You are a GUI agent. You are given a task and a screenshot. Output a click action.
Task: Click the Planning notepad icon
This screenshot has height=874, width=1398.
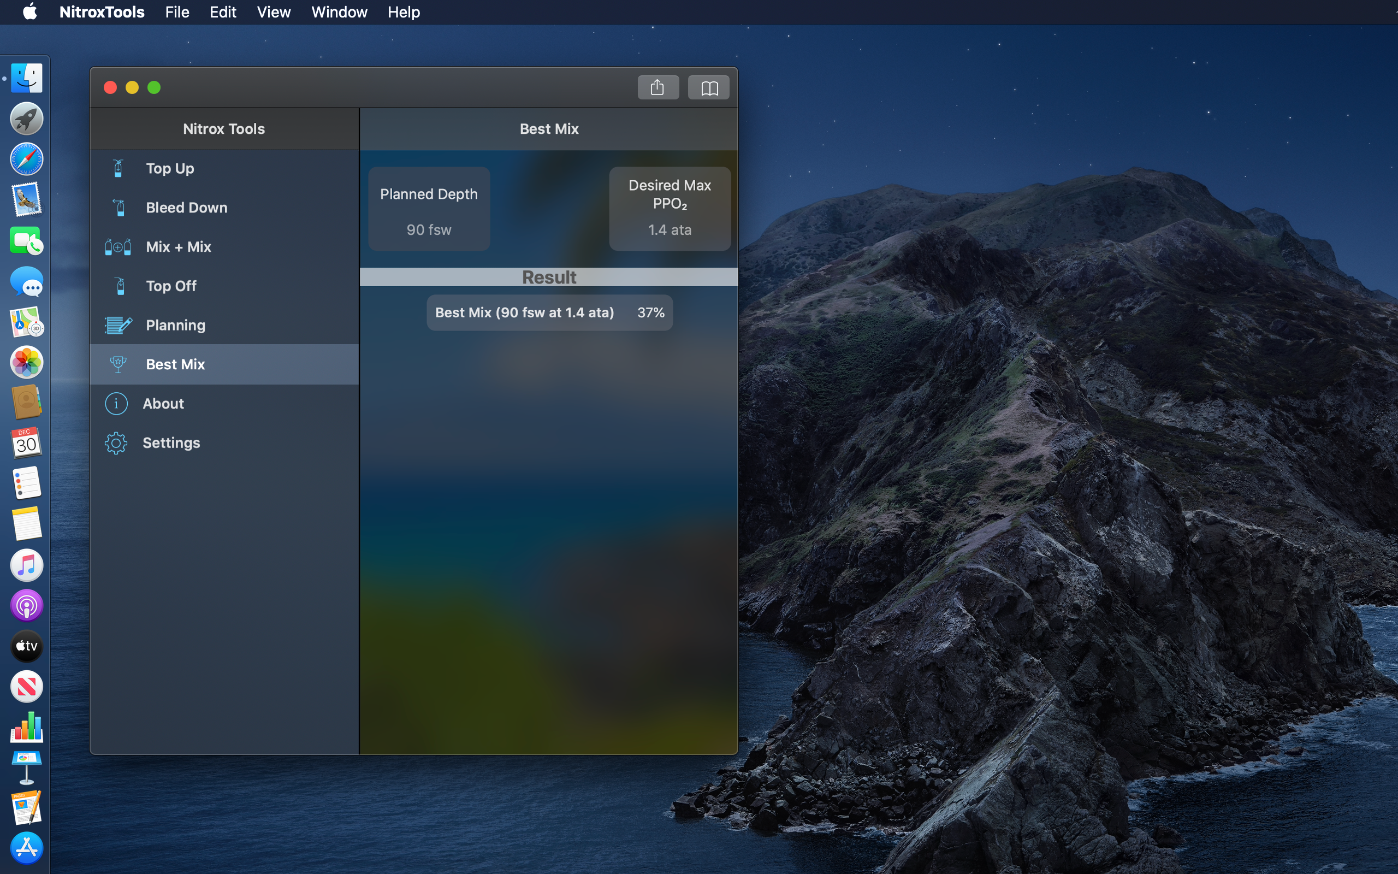coord(118,326)
